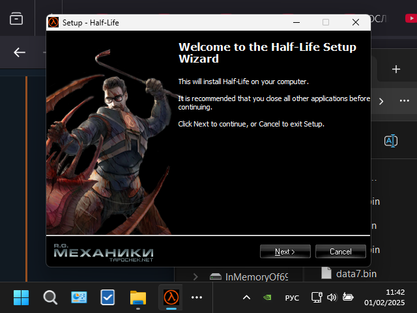
Task: Click YouTube icon at top right
Action: click(411, 18)
